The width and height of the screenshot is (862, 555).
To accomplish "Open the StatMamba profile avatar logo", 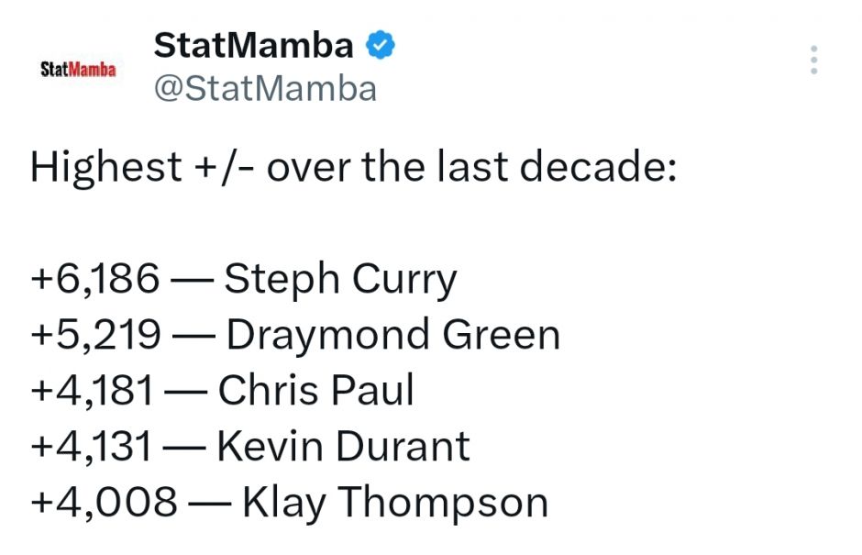I will coord(79,70).
